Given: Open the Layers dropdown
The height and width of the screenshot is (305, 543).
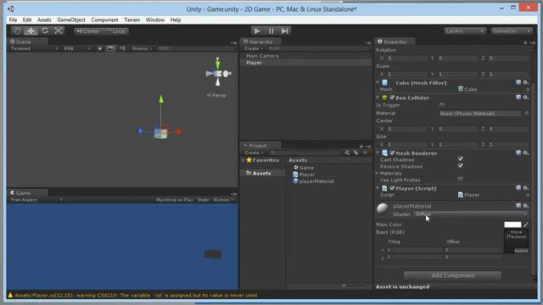Looking at the screenshot, I should click(x=465, y=31).
